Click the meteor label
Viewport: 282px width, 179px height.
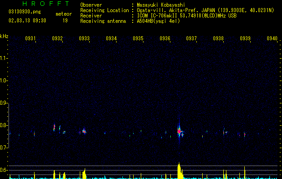64,14
